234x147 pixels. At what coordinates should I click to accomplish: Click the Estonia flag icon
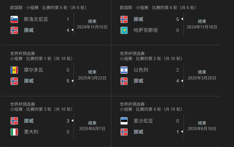(124, 121)
